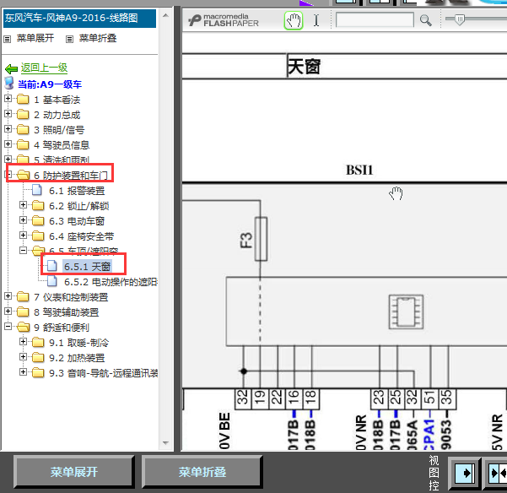The image size is (507, 493).
Task: Open 6.1 报警装置 page
Action: pyautogui.click(x=77, y=191)
